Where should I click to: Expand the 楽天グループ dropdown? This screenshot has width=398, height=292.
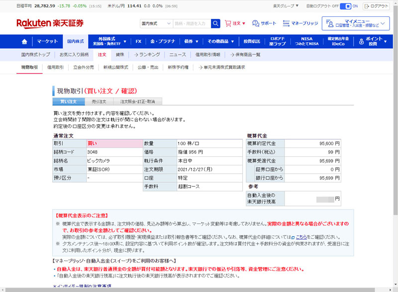click(x=286, y=6)
